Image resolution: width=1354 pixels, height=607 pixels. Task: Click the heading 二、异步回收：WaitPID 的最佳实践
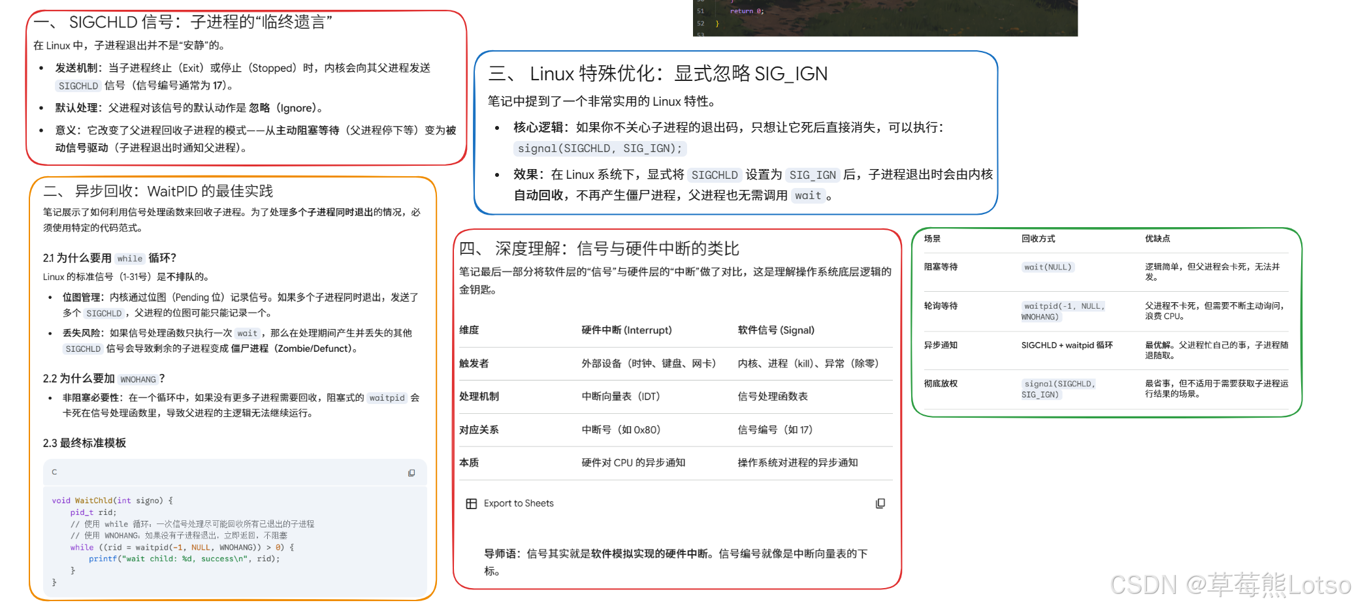click(x=157, y=191)
